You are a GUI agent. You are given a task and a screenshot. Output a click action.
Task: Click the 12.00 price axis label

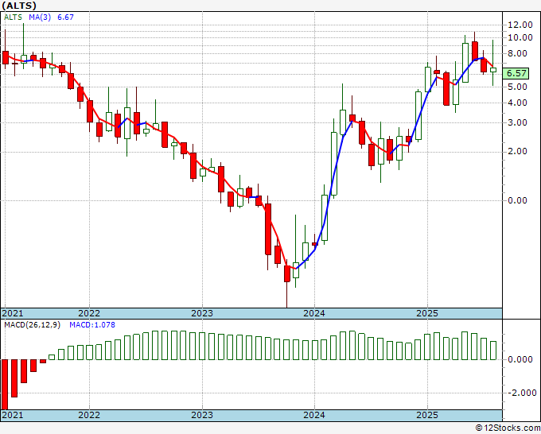pyautogui.click(x=520, y=25)
